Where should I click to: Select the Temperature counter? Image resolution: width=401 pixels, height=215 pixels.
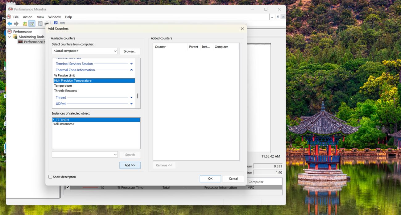63,86
